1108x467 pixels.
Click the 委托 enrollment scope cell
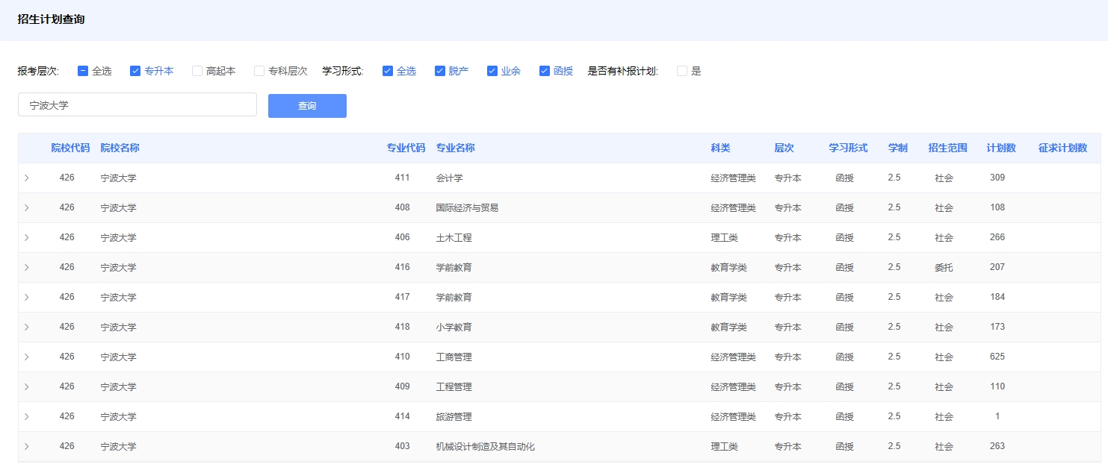[944, 267]
